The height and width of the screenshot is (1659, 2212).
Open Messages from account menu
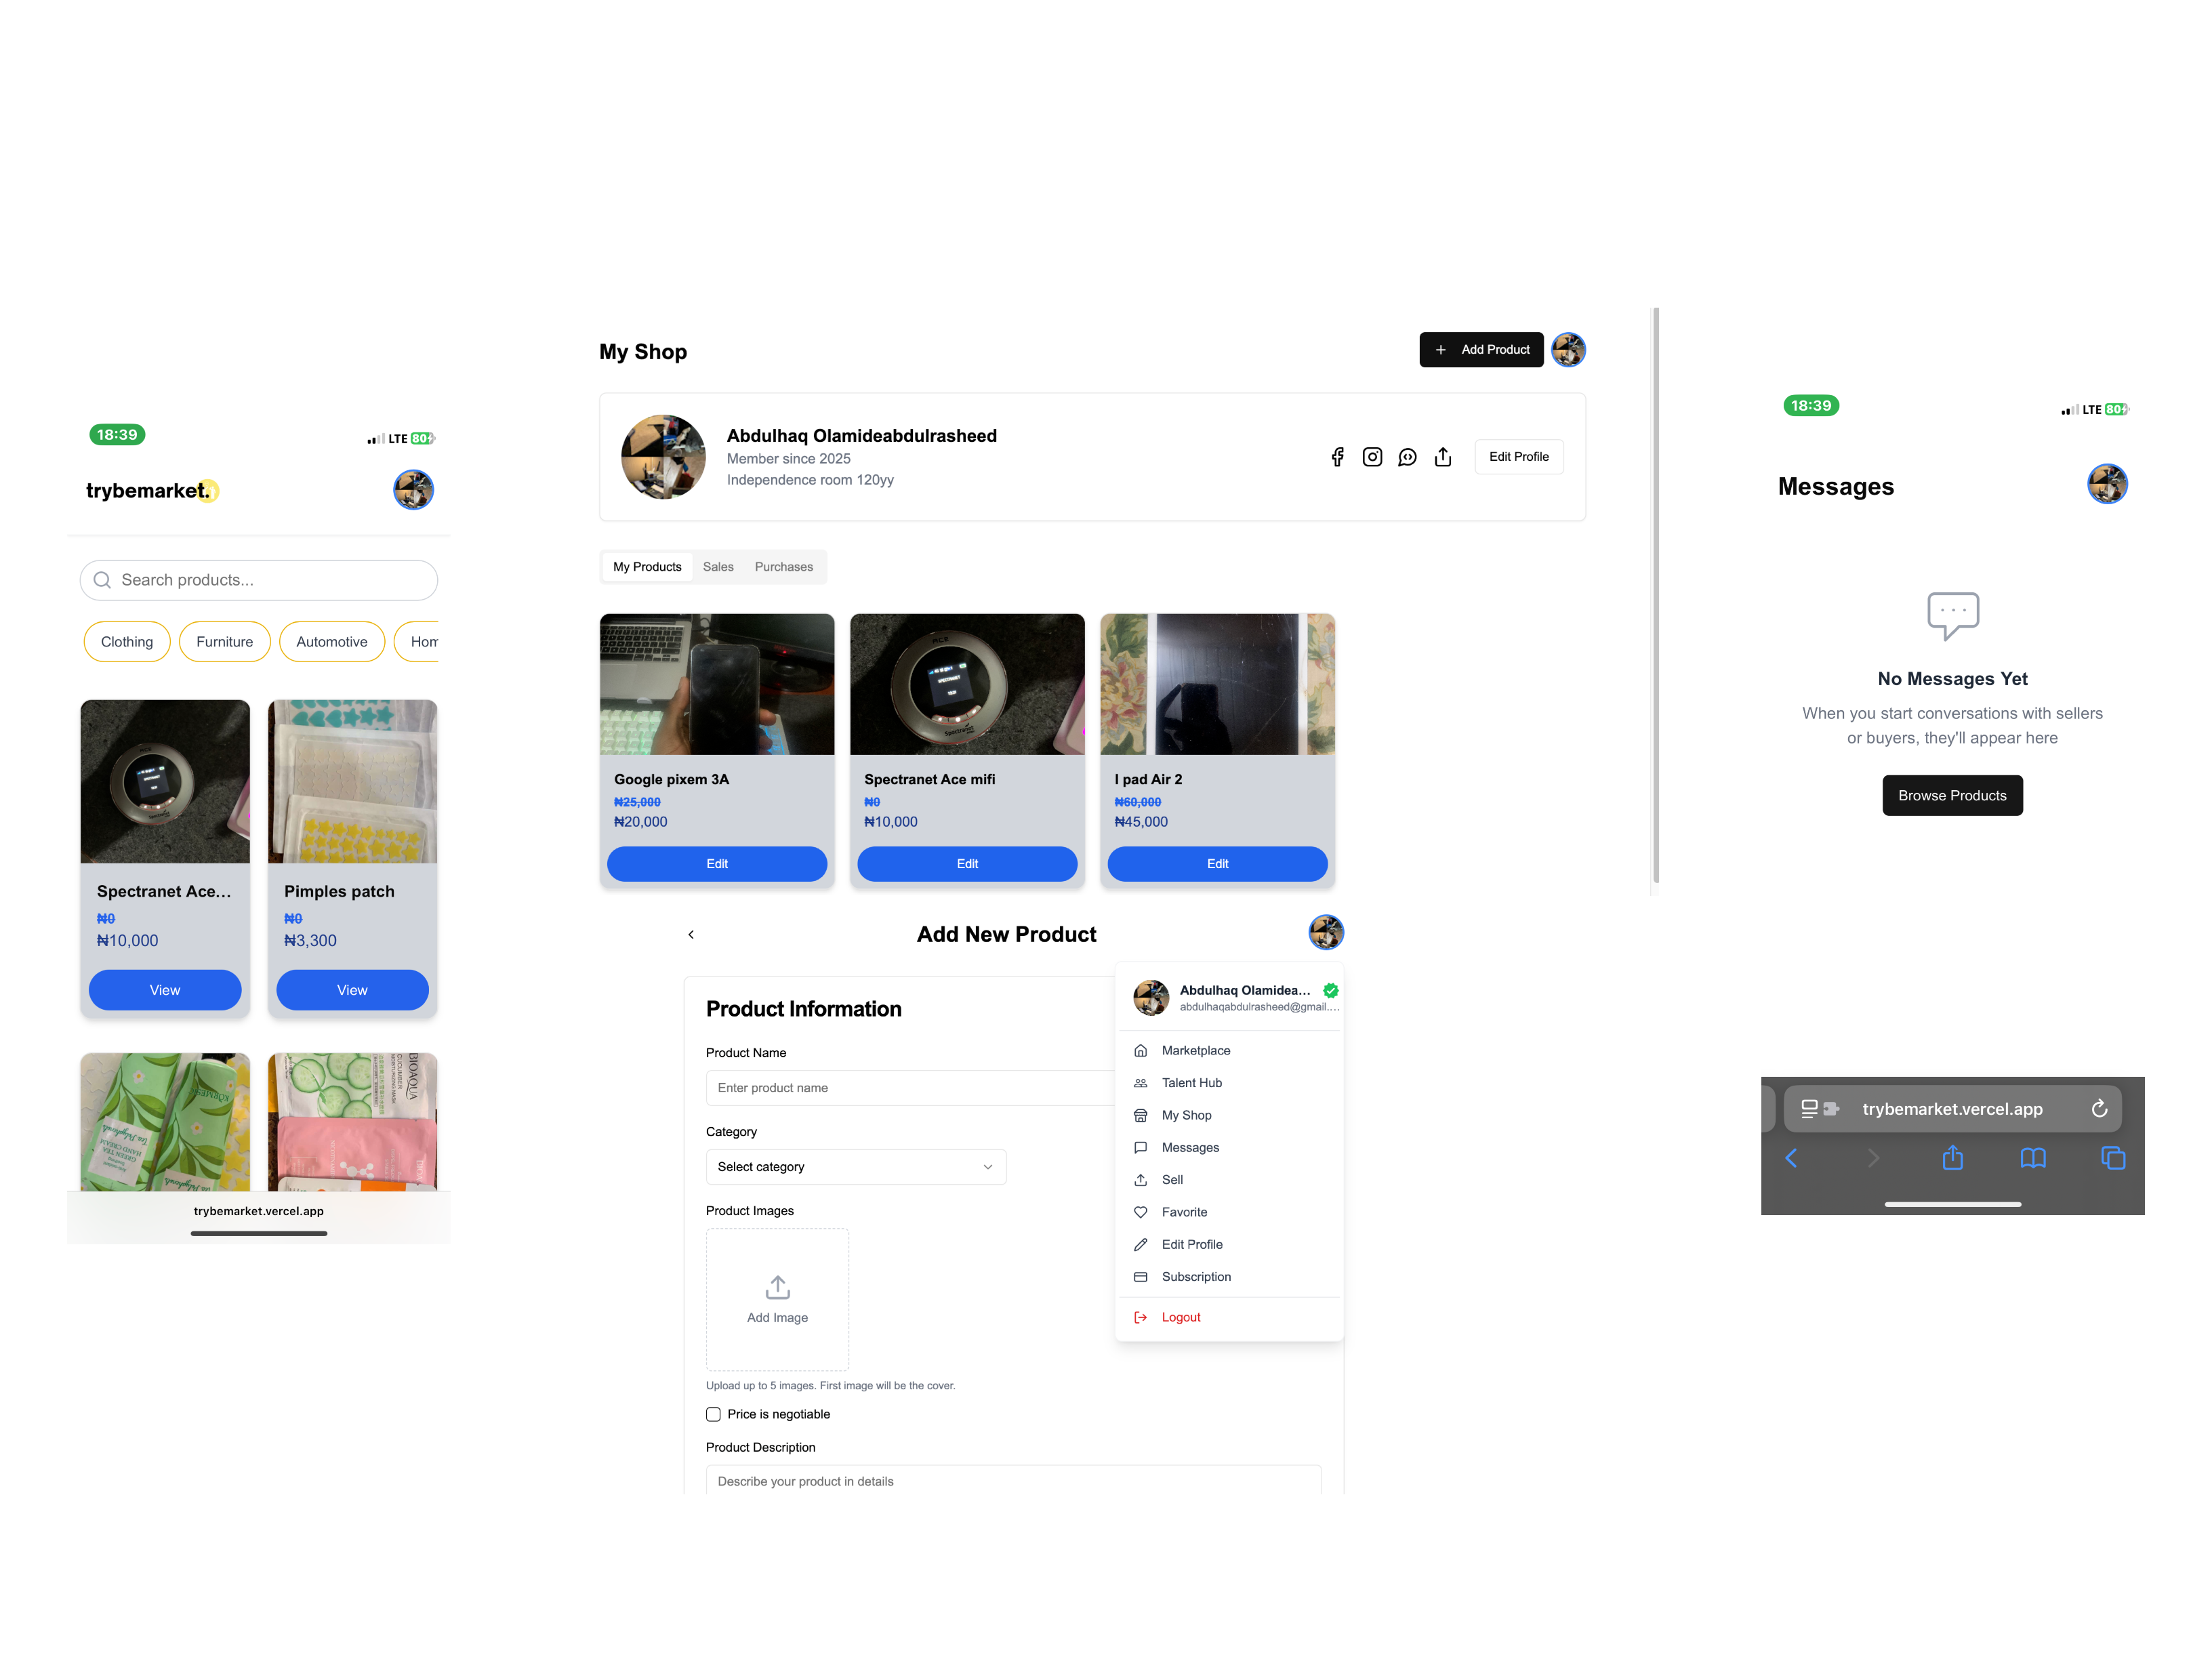point(1229,1148)
